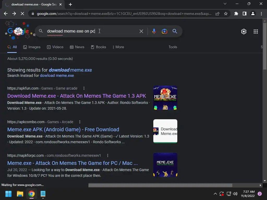Toggle Chrome side panel
This screenshot has width=267, height=200.
245,14
